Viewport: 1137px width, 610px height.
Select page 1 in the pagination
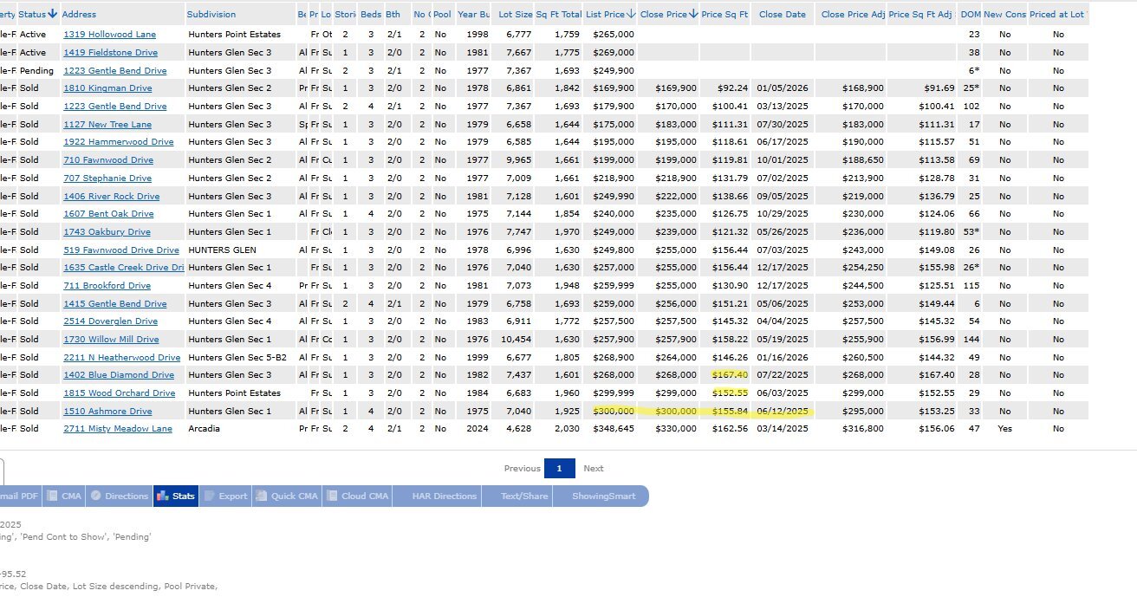(x=559, y=469)
